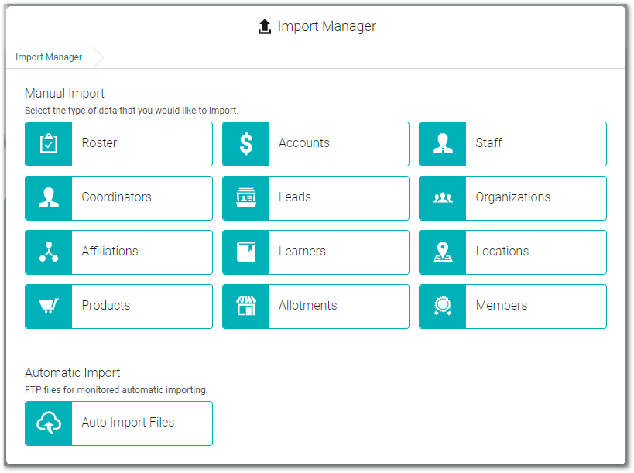Click the Leads ID card icon
Screen dimensions: 634x473
point(246,197)
